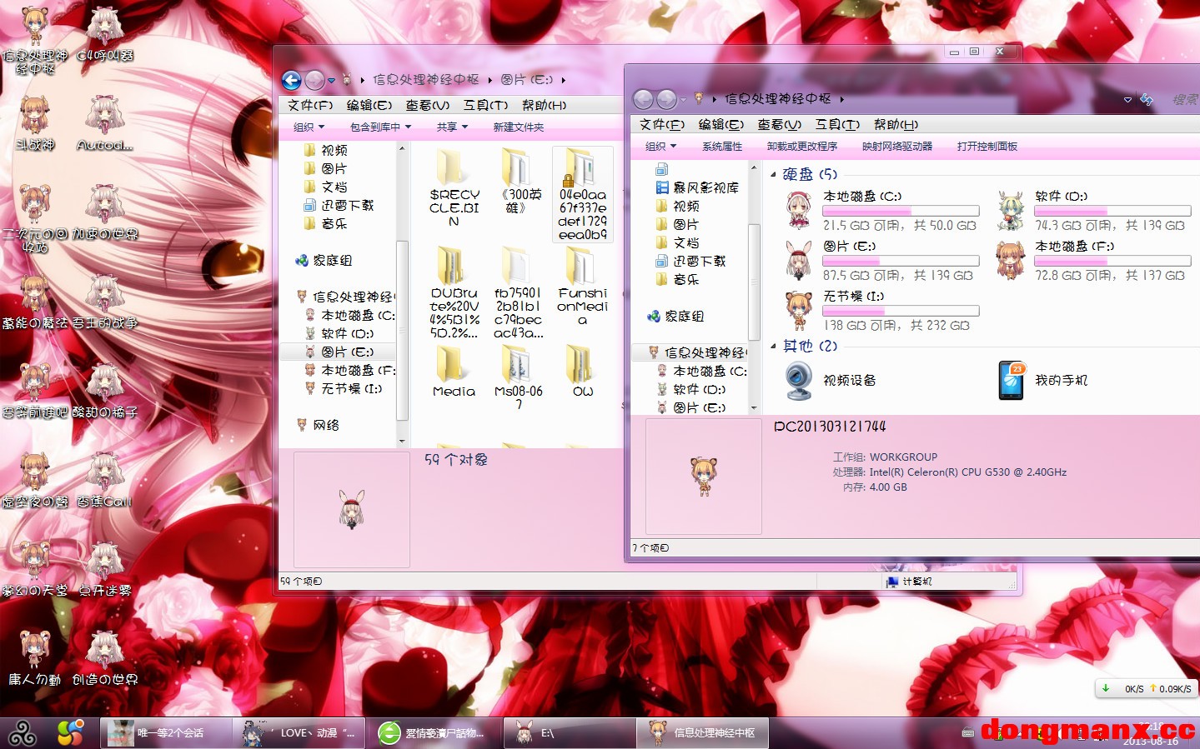Click the back arrow in E: window

pyautogui.click(x=291, y=80)
